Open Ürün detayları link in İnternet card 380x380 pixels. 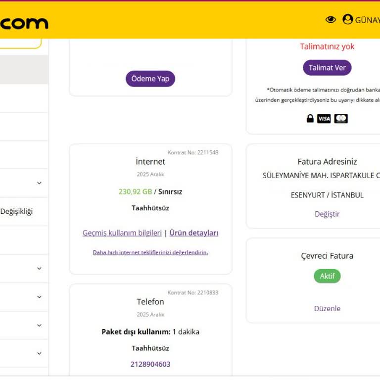193,233
